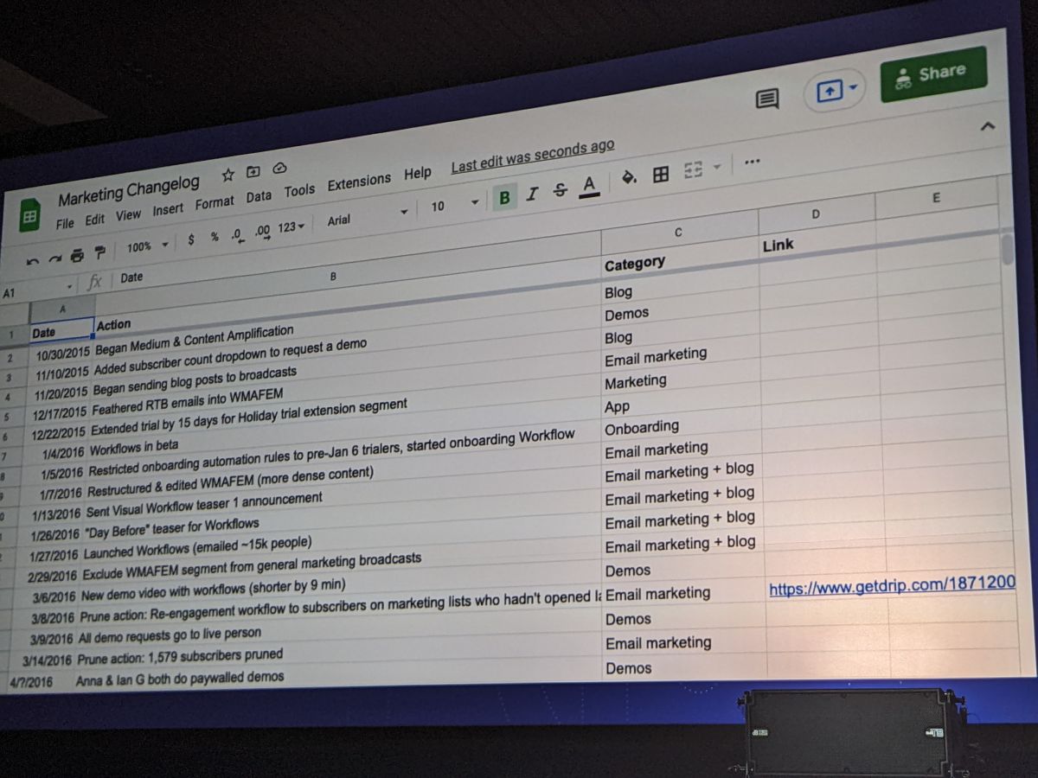Select cell 'Workflows in beta'

[134, 447]
